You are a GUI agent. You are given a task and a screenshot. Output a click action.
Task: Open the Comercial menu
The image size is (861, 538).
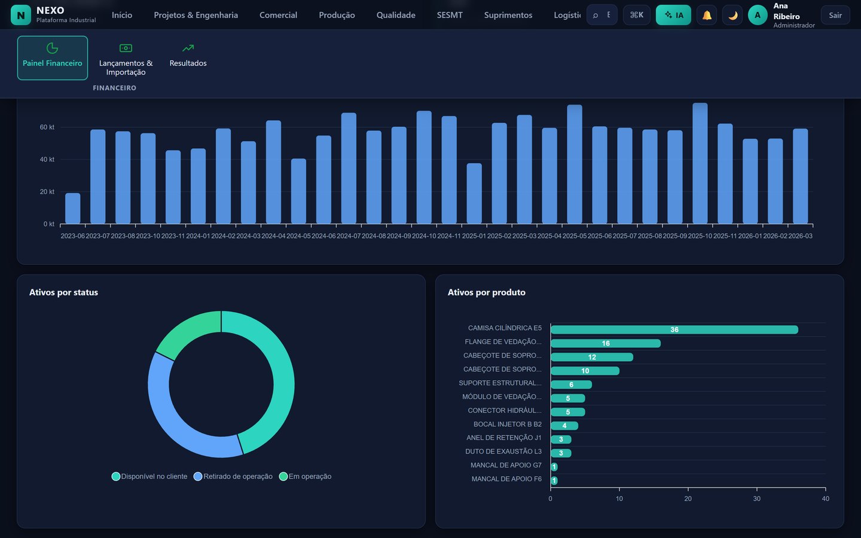278,15
